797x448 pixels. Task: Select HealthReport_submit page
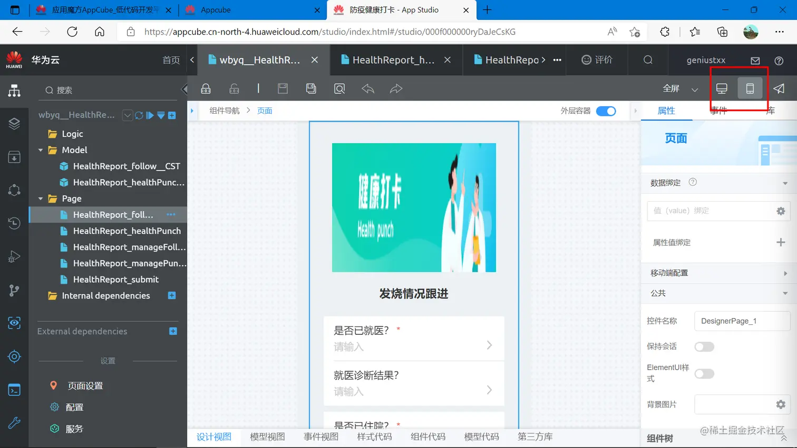(x=116, y=279)
